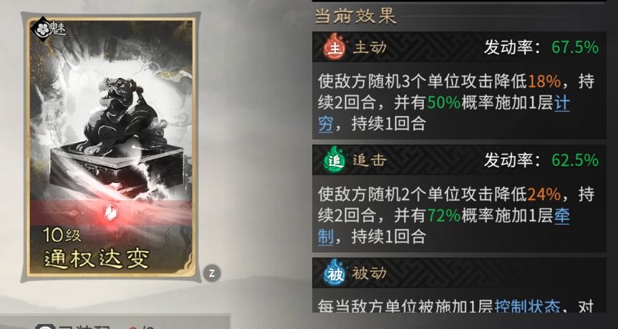Screen dimensions: 618x329
Task: Click the red 主 active skill icon
Action: tap(334, 47)
